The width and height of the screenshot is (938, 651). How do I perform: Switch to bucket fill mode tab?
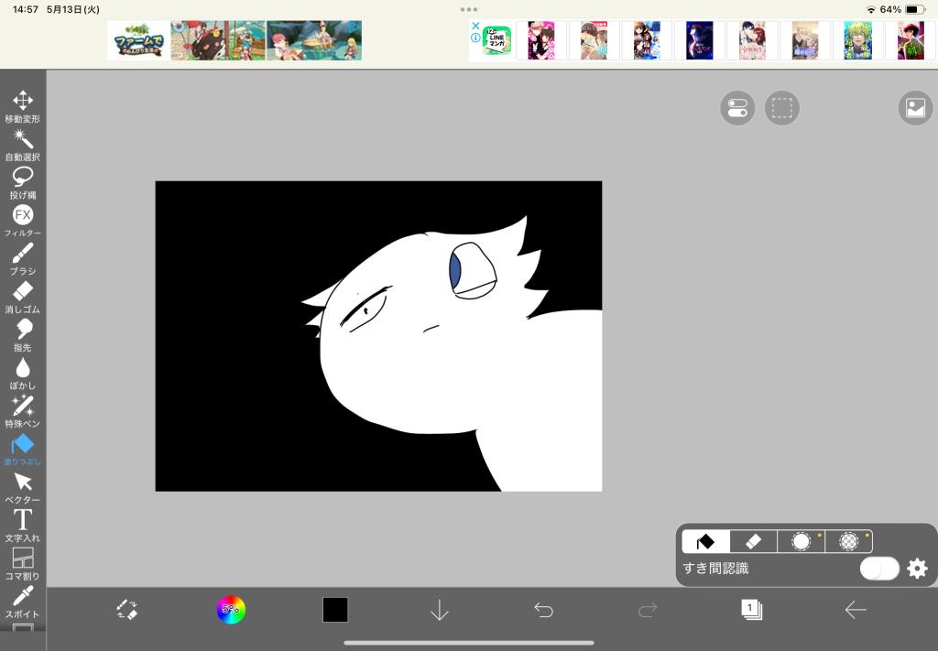pyautogui.click(x=706, y=541)
